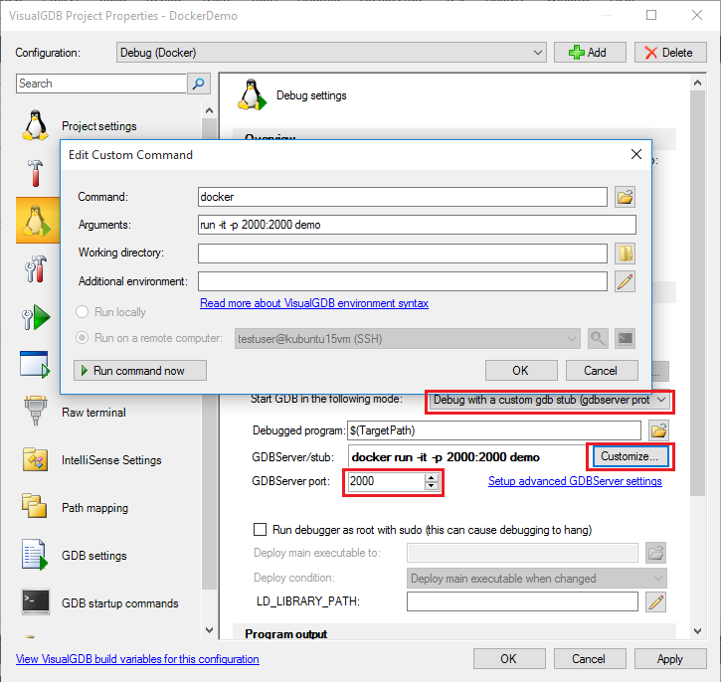Browse for Working directory folder
This screenshot has width=721, height=682.
tap(625, 254)
